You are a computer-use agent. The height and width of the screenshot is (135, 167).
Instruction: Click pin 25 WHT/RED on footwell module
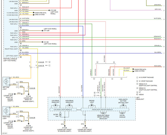(x=24, y=21)
